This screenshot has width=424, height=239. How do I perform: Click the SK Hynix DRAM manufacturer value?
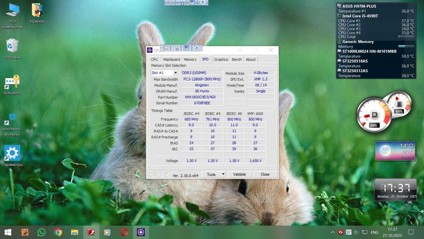tap(201, 91)
